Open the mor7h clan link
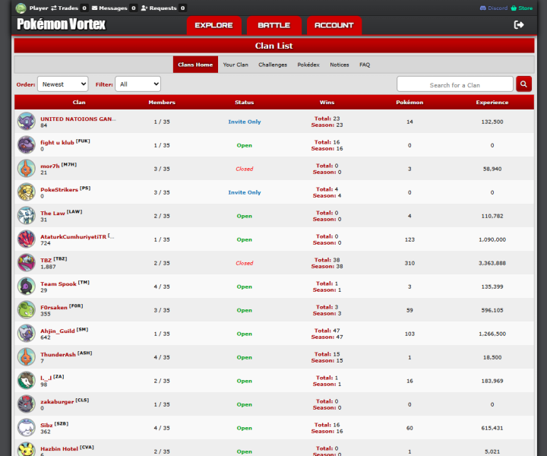 click(x=50, y=166)
